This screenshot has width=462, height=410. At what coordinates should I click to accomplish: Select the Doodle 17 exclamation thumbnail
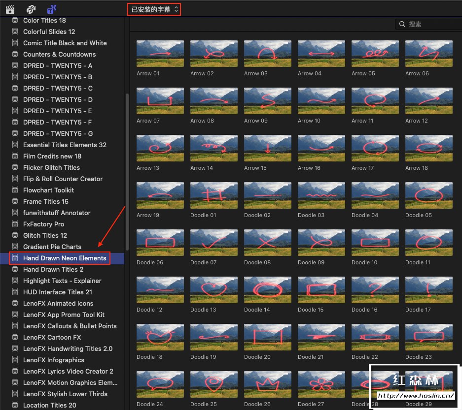(x=428, y=290)
